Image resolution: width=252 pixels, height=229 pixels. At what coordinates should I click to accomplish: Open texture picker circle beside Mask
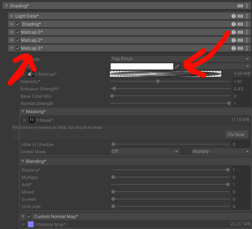(38, 120)
